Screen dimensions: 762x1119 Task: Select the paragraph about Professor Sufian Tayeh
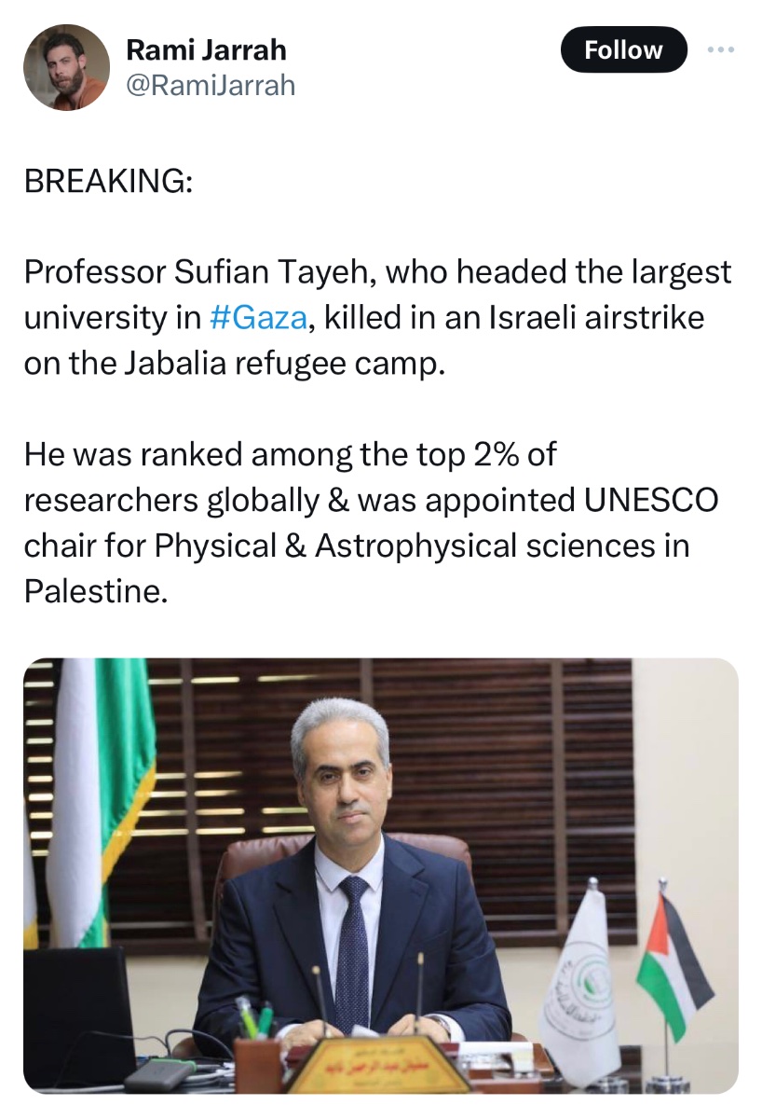377,317
